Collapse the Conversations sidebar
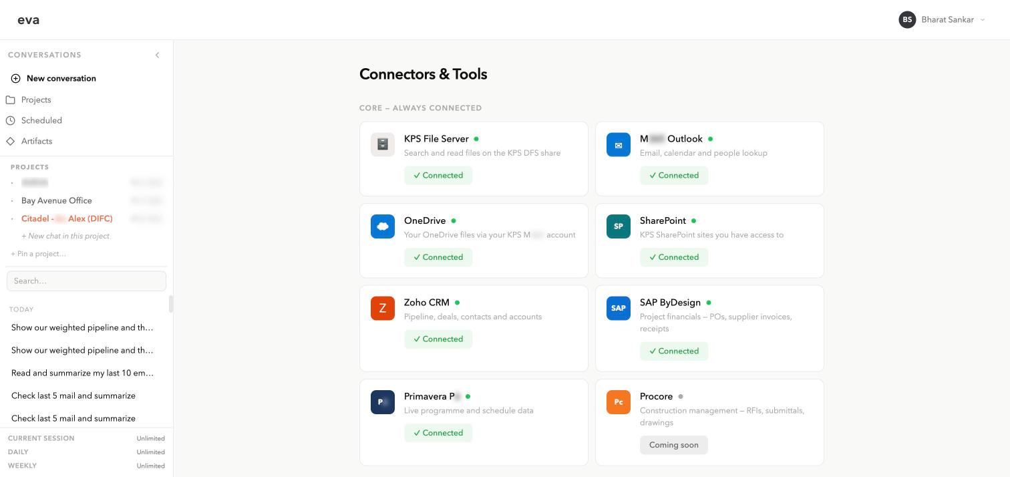The width and height of the screenshot is (1010, 477). [158, 55]
